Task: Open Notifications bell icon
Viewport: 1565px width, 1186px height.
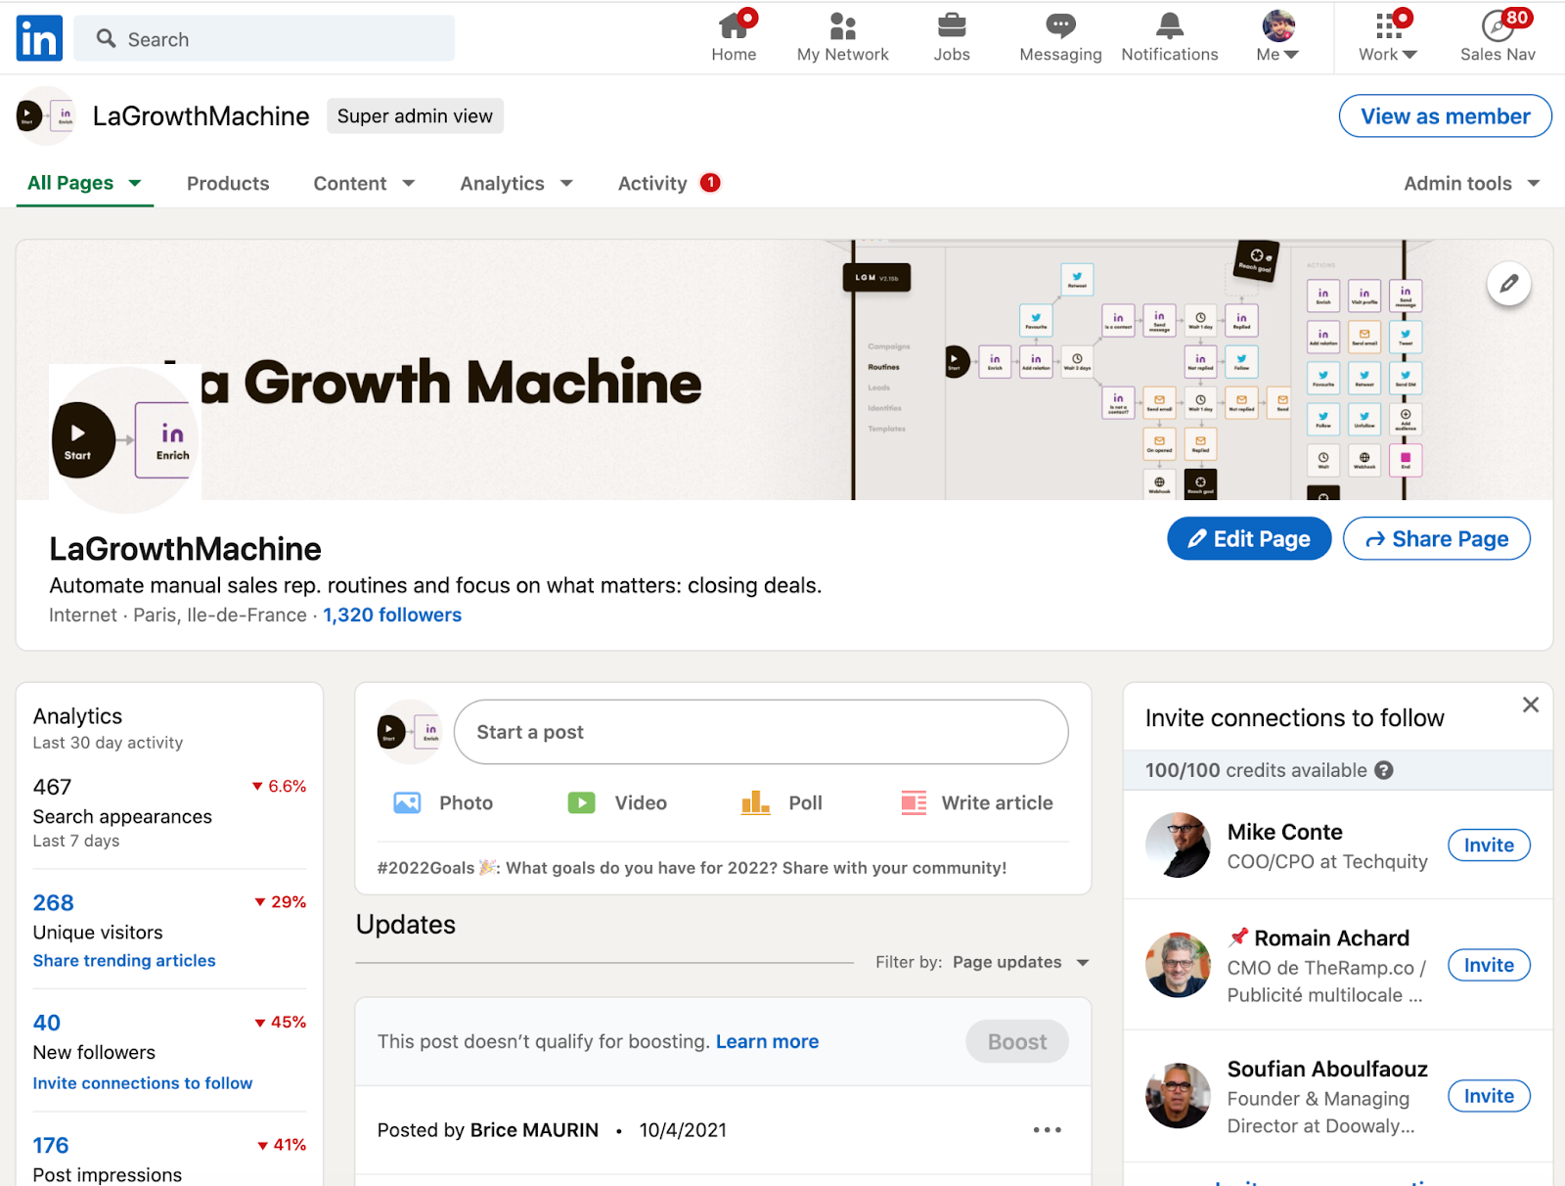Action: click(1170, 25)
